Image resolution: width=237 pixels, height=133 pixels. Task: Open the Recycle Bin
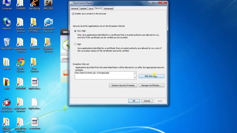(x=7, y=44)
